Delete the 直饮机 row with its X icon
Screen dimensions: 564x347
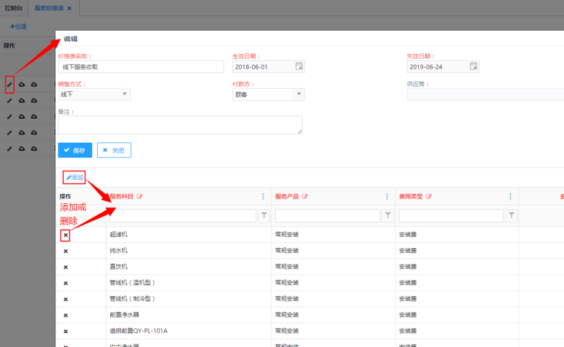pos(65,267)
